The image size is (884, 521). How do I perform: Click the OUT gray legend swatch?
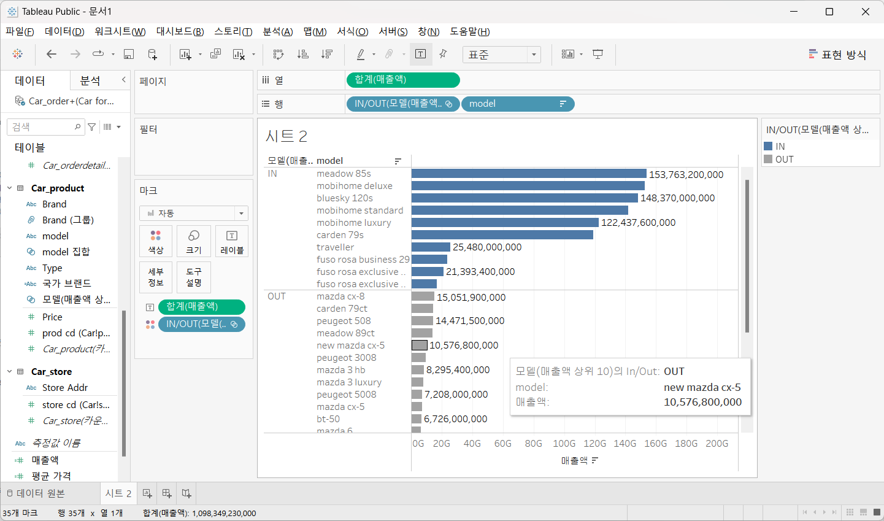(x=768, y=159)
